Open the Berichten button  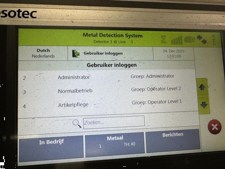click(173, 141)
